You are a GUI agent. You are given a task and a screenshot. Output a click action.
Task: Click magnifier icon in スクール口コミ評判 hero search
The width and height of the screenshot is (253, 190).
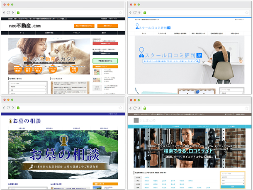tap(197, 61)
